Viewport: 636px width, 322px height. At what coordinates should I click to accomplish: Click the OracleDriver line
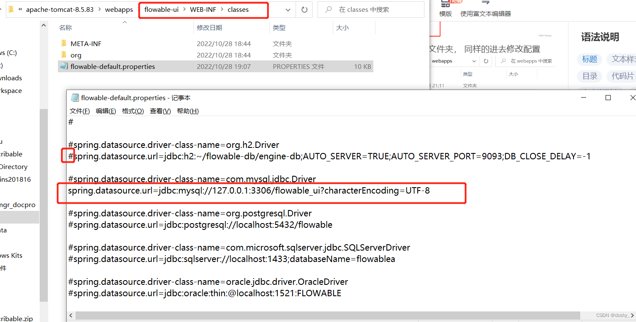tap(208, 282)
